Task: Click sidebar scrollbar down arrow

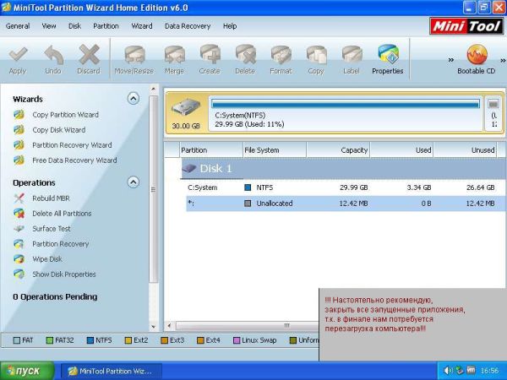Action: click(x=154, y=327)
